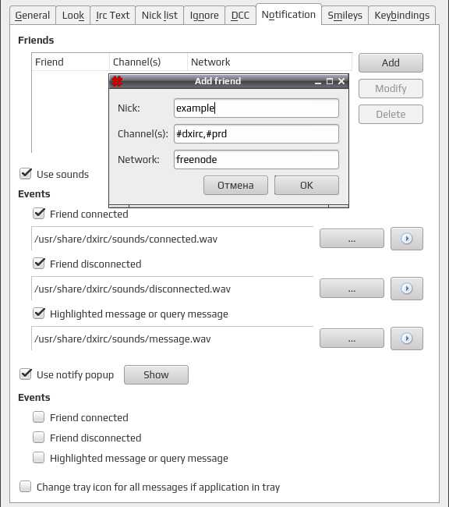The image size is (449, 507).
Task: Open the DCC tab
Action: click(240, 15)
